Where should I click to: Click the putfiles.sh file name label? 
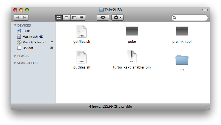click(x=82, y=67)
